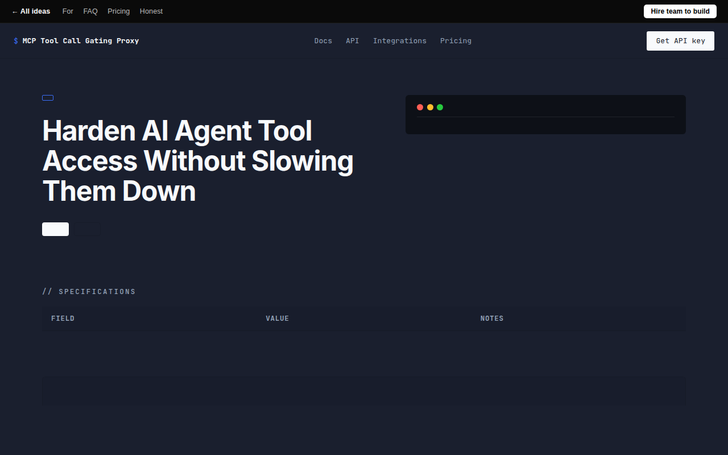
Task: Open the API navigation item
Action: tap(353, 41)
